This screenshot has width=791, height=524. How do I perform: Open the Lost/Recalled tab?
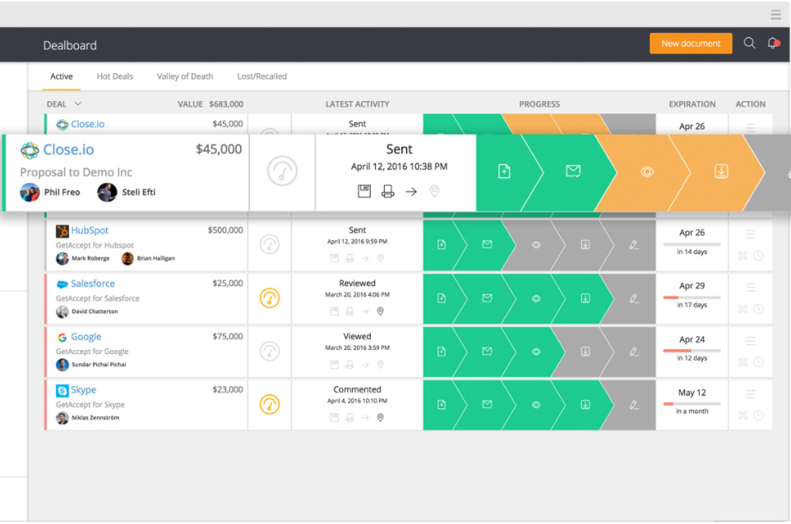click(x=261, y=76)
